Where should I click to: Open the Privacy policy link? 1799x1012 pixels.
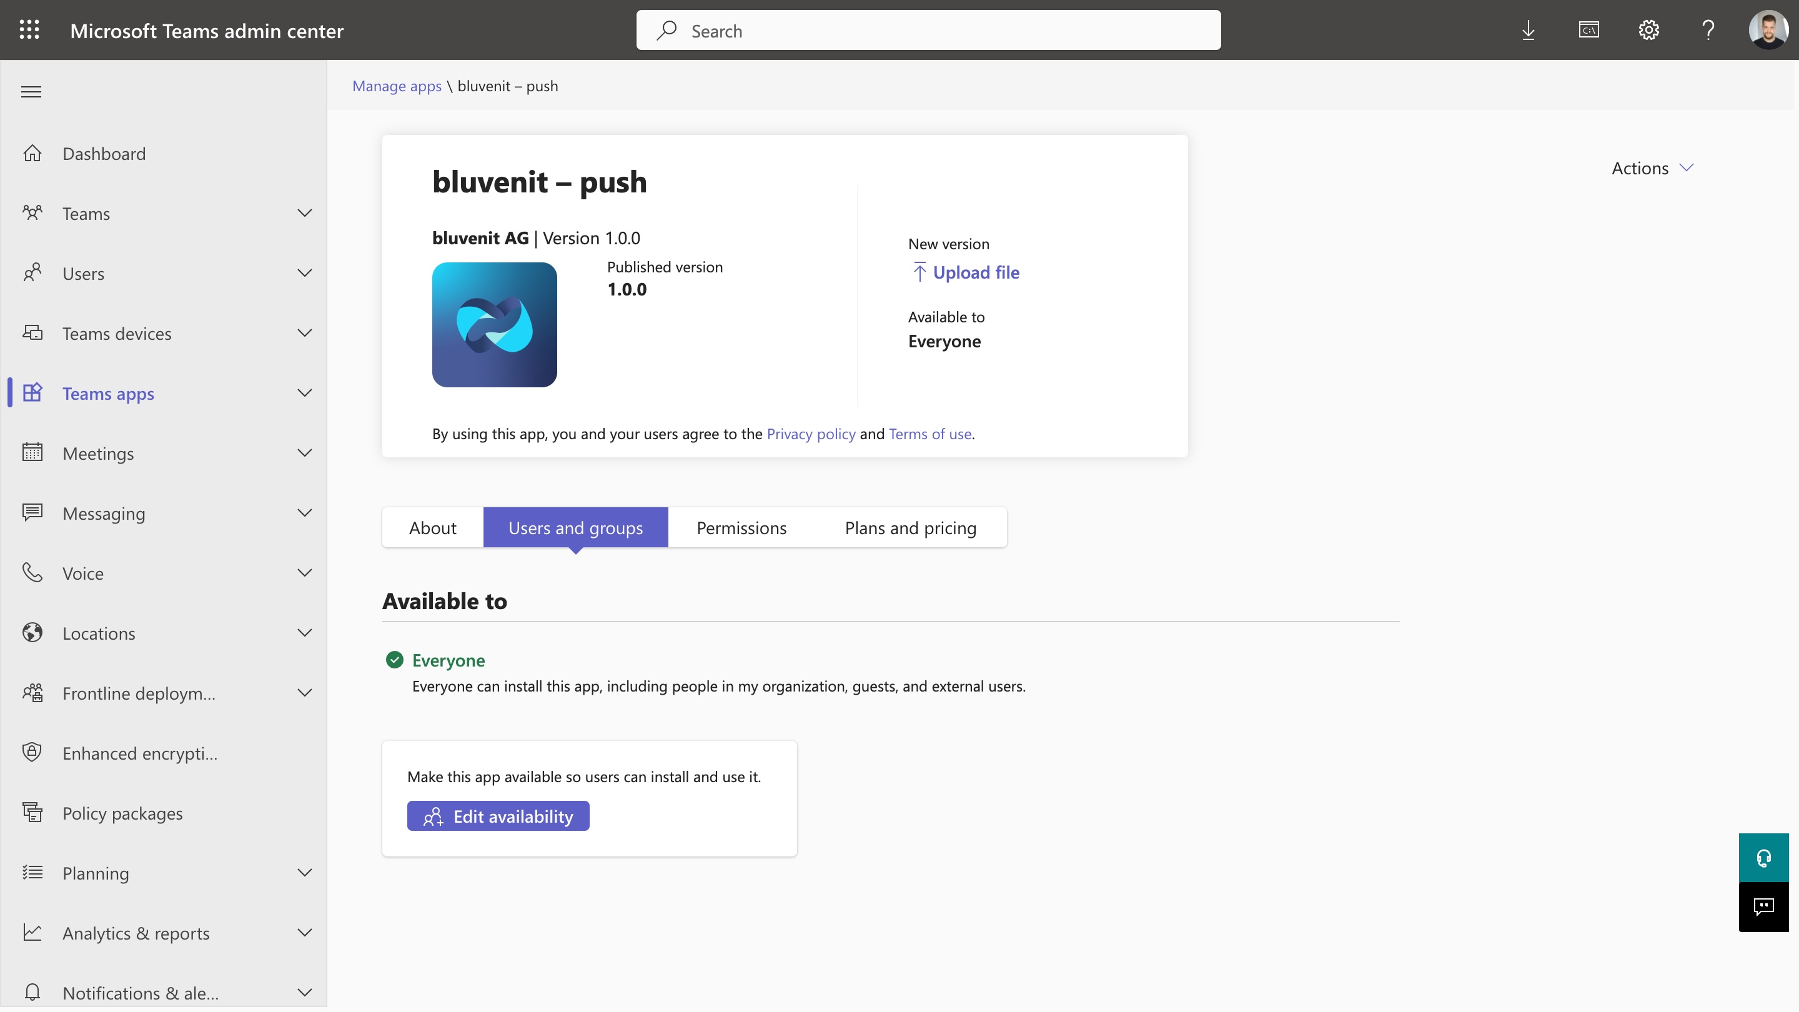811,434
